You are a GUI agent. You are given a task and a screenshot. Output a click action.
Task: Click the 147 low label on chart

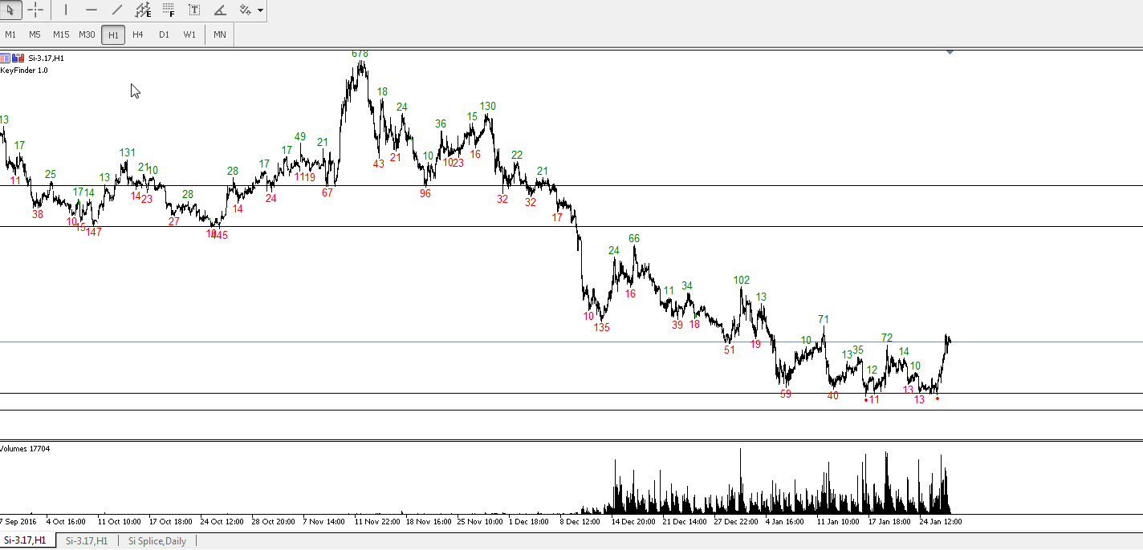coord(94,232)
